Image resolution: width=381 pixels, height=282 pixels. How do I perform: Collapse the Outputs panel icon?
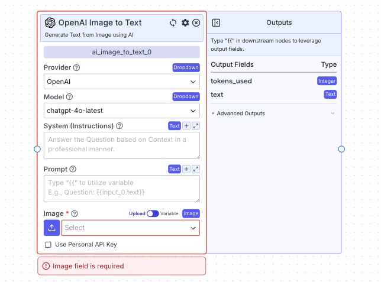(x=216, y=23)
